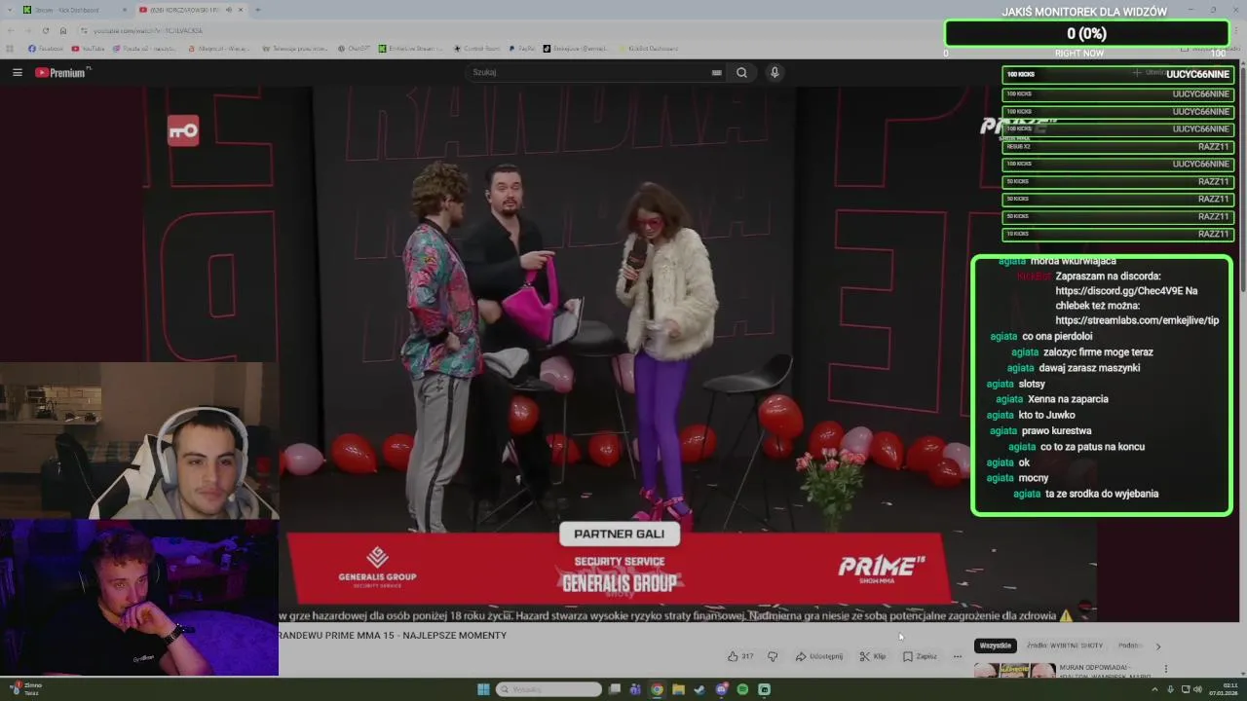Go to YouTube Premium home logo
The height and width of the screenshot is (701, 1247).
tap(62, 72)
